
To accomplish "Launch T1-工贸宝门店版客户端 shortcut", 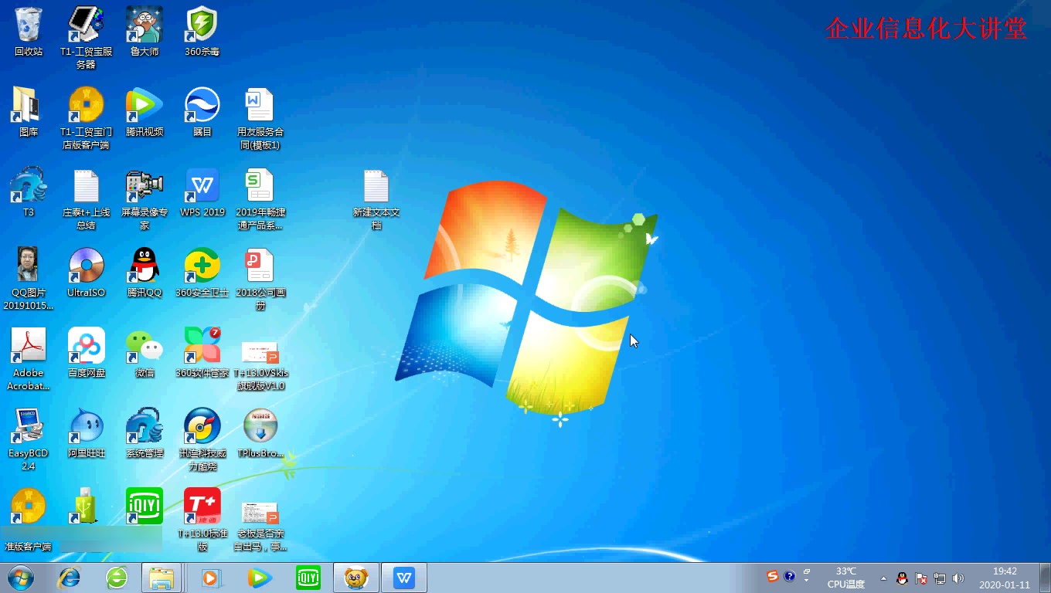I will (86, 118).
